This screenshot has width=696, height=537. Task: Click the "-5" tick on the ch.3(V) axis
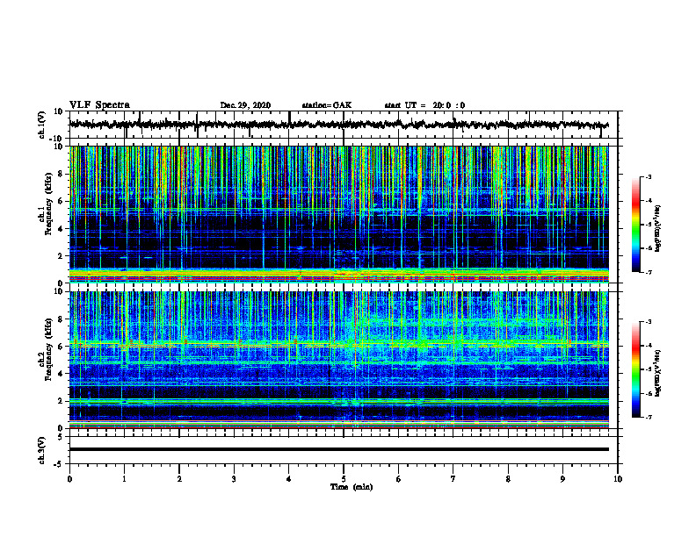pyautogui.click(x=59, y=464)
